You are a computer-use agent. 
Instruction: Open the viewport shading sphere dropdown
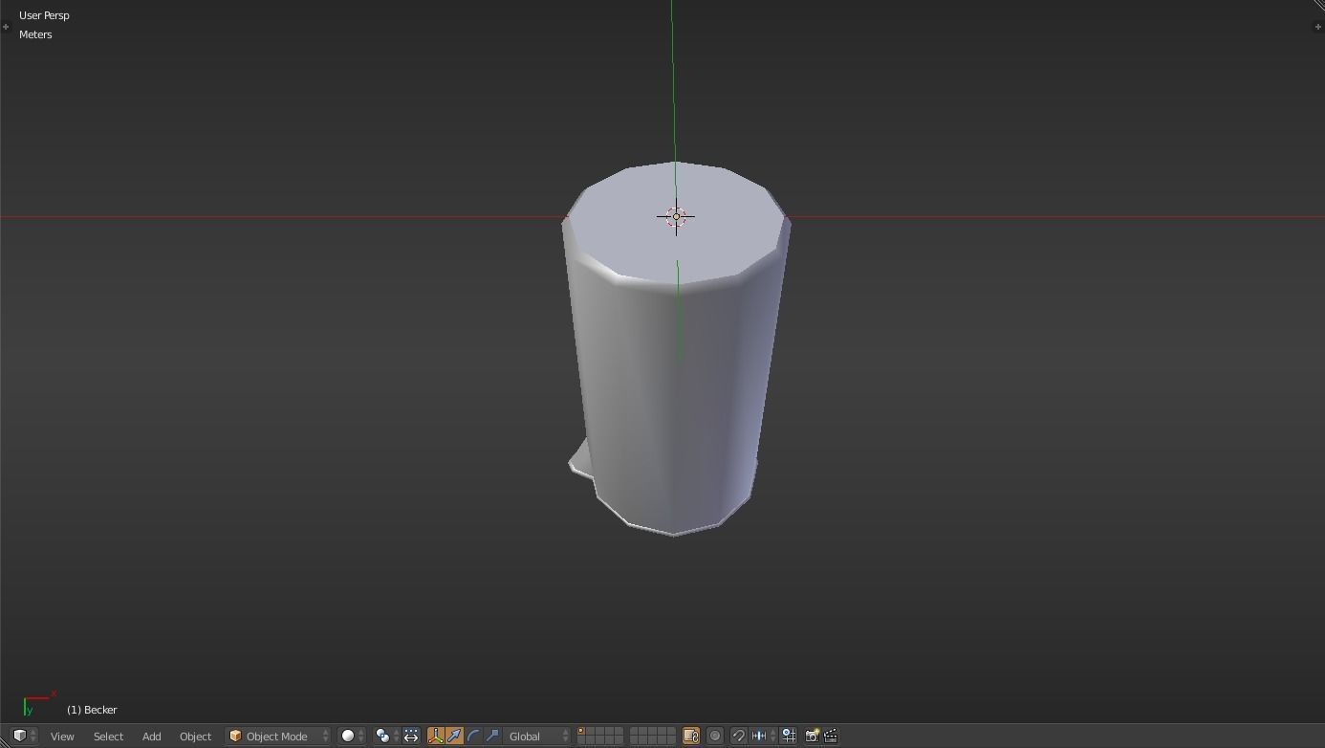pyautogui.click(x=353, y=736)
